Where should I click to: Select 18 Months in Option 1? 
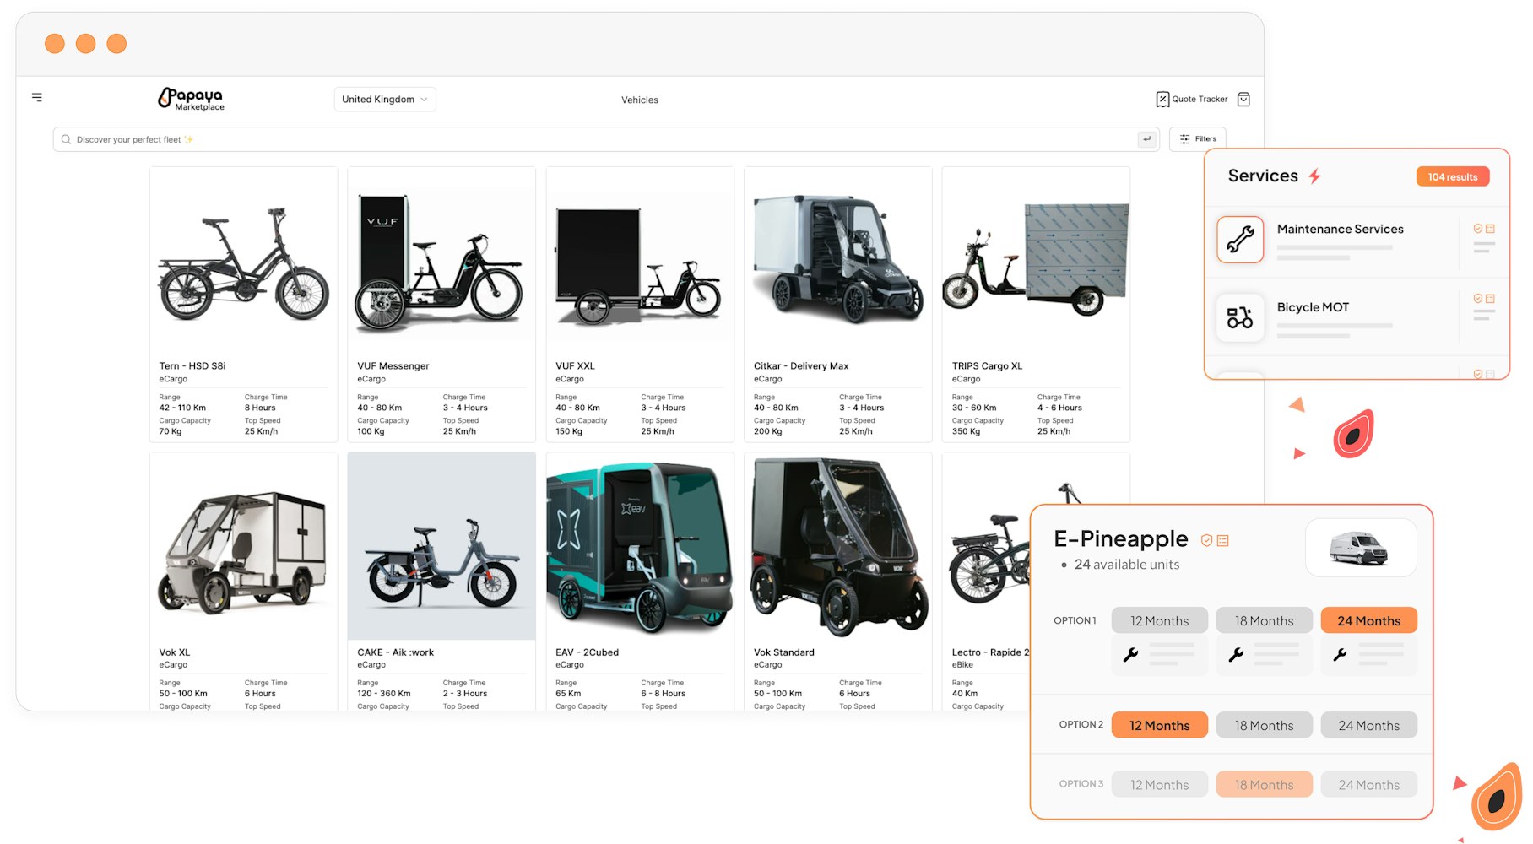(1265, 620)
